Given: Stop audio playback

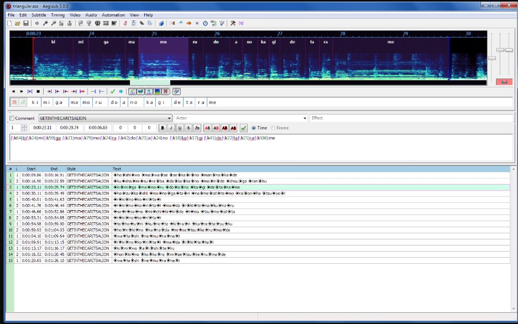Looking at the screenshot, I should coord(38,91).
